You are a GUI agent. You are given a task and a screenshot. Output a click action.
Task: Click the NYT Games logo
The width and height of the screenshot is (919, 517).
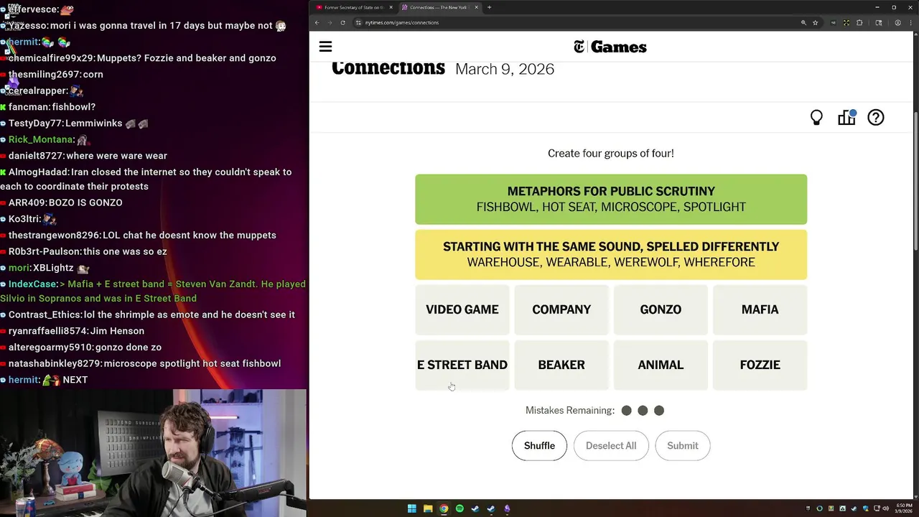pyautogui.click(x=610, y=47)
